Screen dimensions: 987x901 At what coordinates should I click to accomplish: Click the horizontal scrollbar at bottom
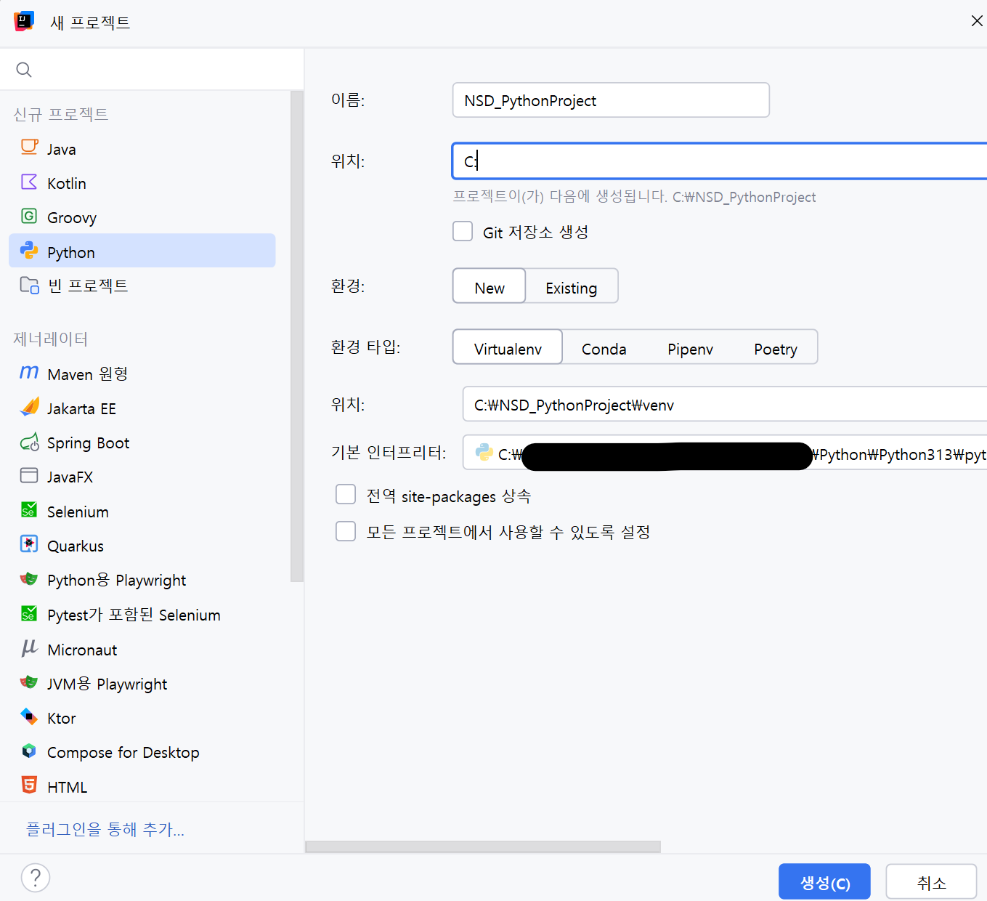pyautogui.click(x=483, y=847)
